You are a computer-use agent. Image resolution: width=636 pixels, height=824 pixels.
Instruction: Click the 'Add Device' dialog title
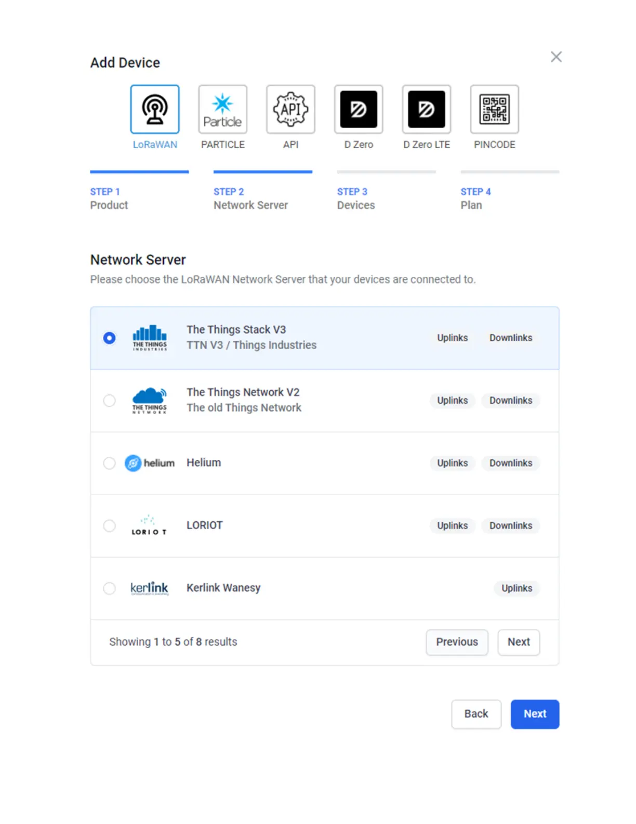[x=125, y=62]
